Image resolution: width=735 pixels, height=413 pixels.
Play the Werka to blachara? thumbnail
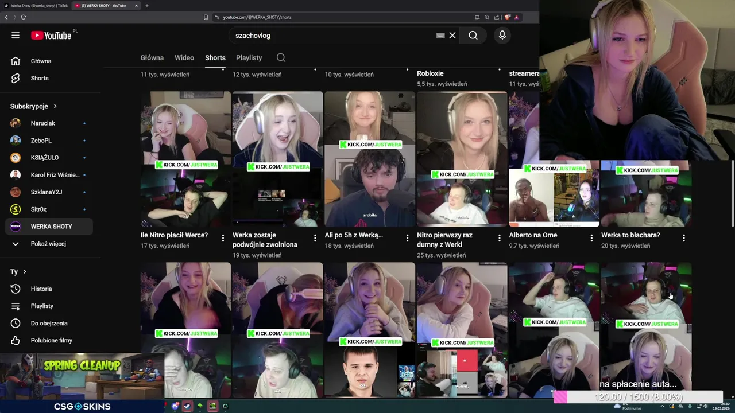coord(646,194)
